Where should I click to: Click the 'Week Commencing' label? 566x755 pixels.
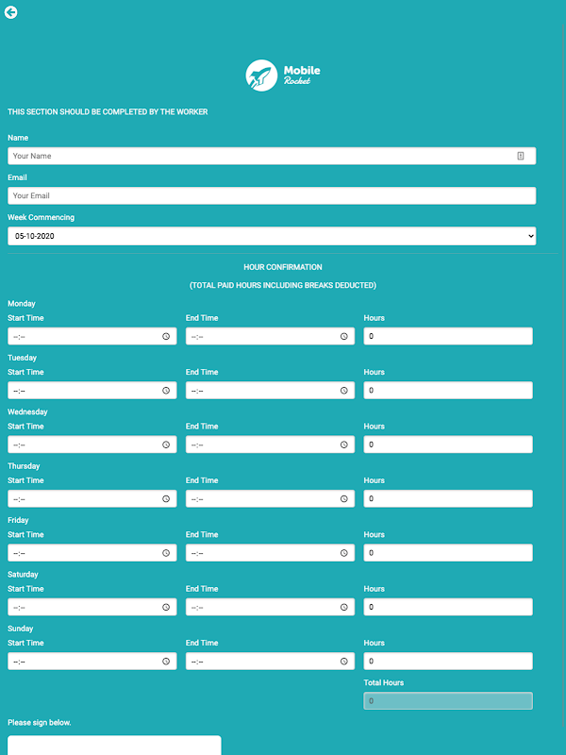pyautogui.click(x=41, y=218)
